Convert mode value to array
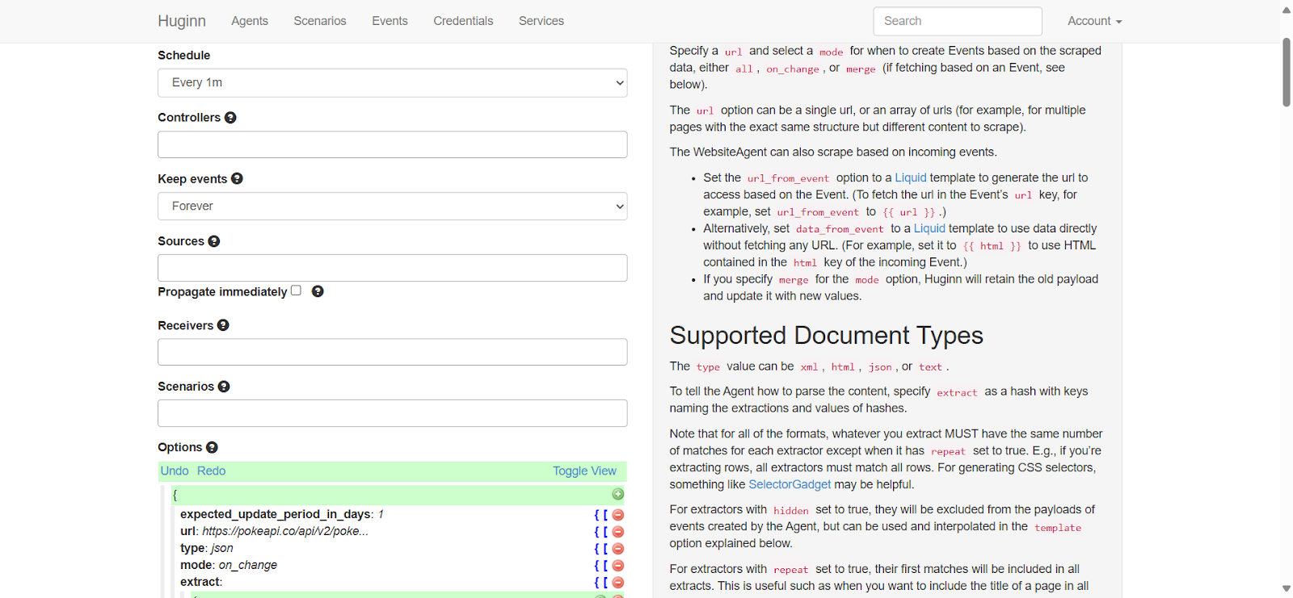The height and width of the screenshot is (598, 1293). click(605, 566)
